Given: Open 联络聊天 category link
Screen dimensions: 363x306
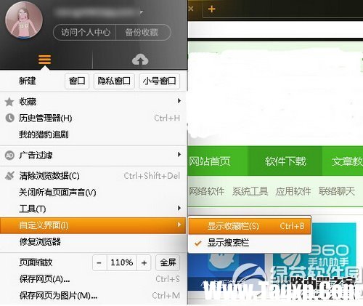Looking at the screenshot, I should click(337, 191).
